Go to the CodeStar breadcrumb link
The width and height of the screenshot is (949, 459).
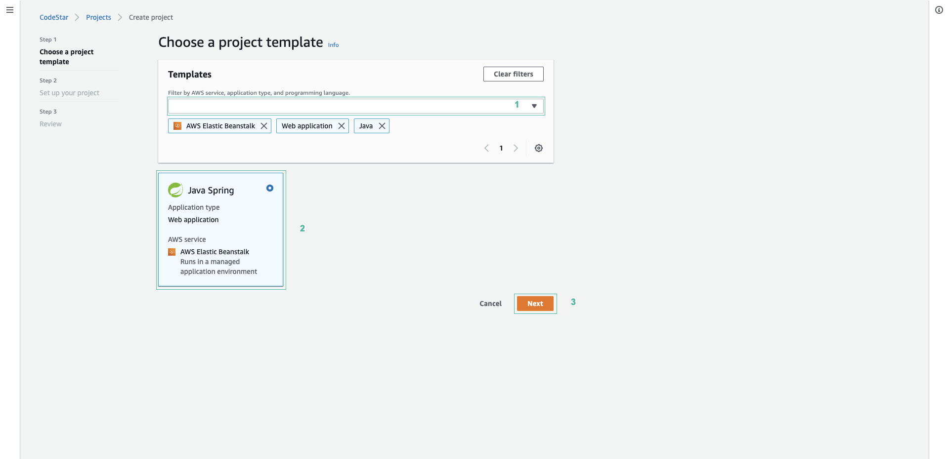(54, 17)
